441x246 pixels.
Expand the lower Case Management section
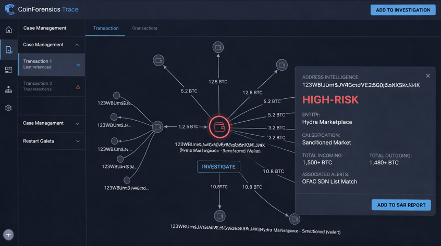pyautogui.click(x=77, y=123)
